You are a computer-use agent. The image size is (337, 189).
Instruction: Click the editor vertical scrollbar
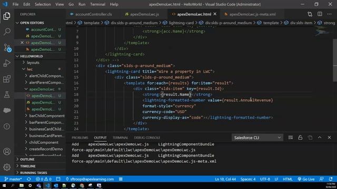coord(335,60)
